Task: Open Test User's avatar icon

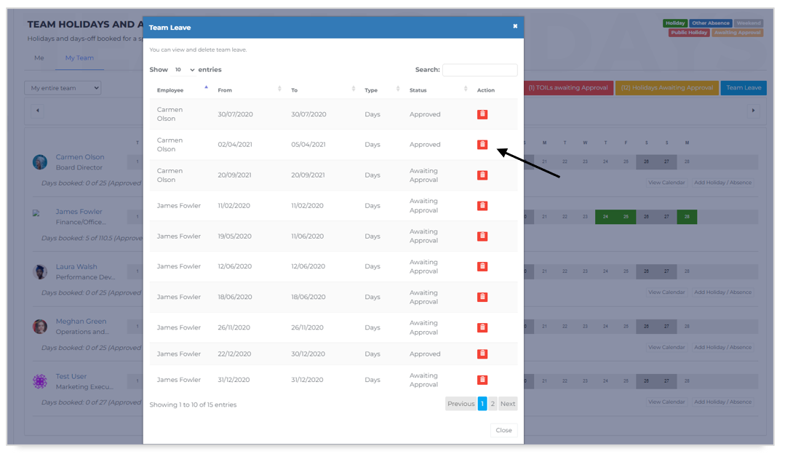Action: [40, 381]
